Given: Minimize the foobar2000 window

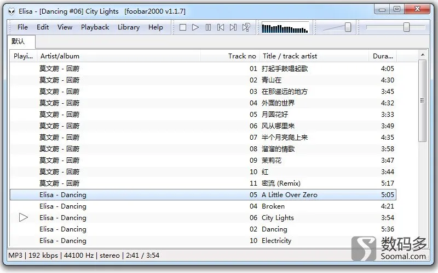Looking at the screenshot, I should 382,9.
